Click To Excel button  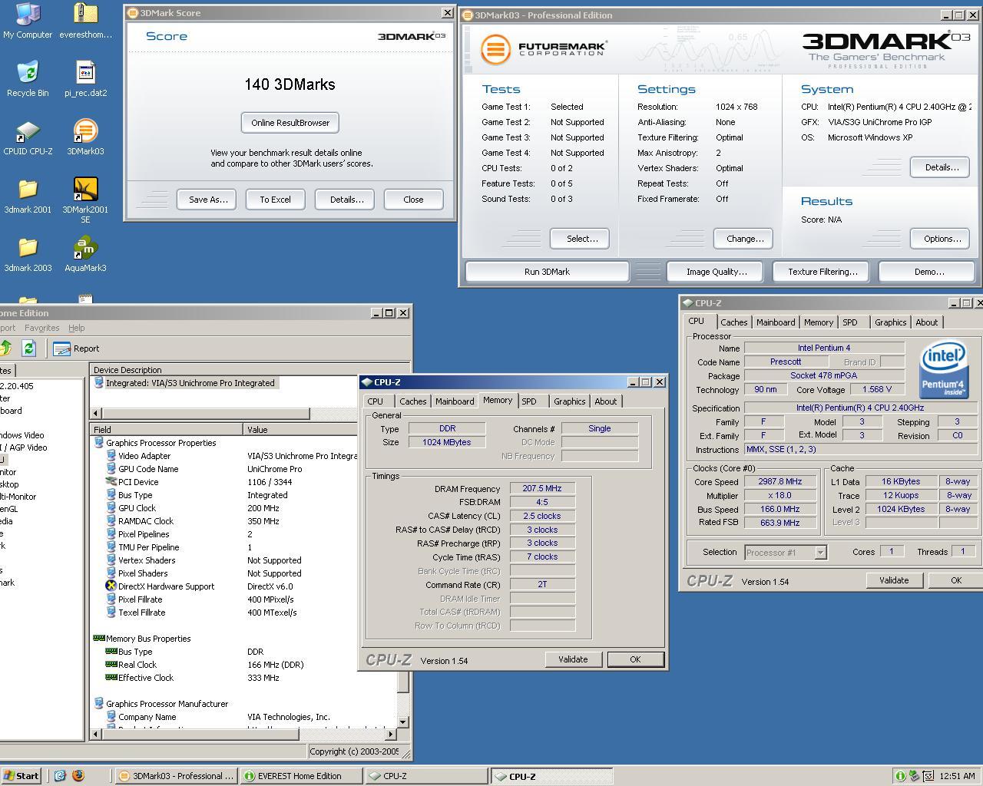[x=275, y=200]
